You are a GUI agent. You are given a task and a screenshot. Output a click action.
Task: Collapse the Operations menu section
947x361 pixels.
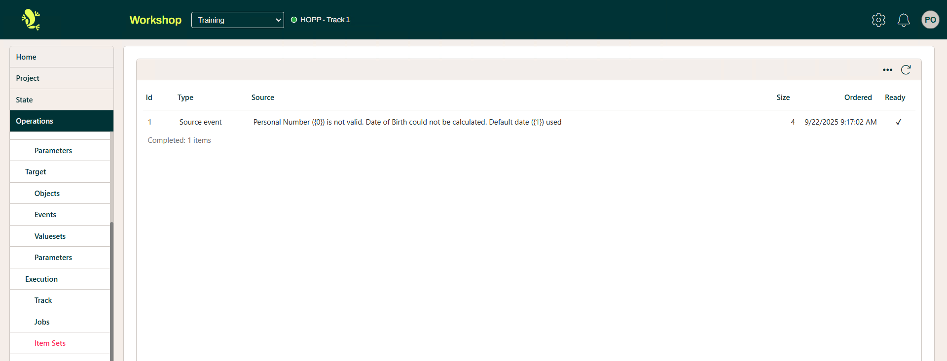tap(61, 121)
